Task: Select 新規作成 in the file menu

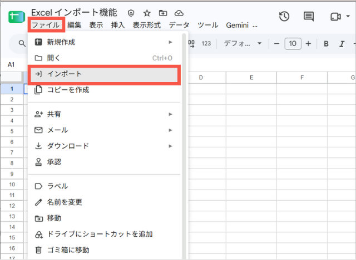Action: coord(104,42)
